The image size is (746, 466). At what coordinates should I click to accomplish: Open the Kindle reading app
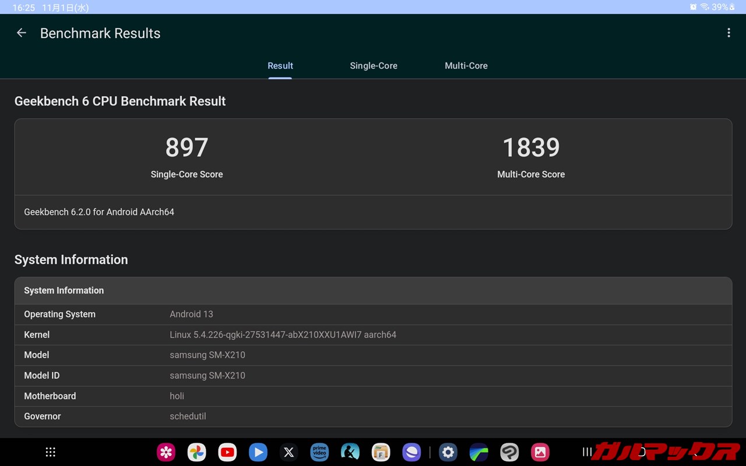pyautogui.click(x=350, y=452)
